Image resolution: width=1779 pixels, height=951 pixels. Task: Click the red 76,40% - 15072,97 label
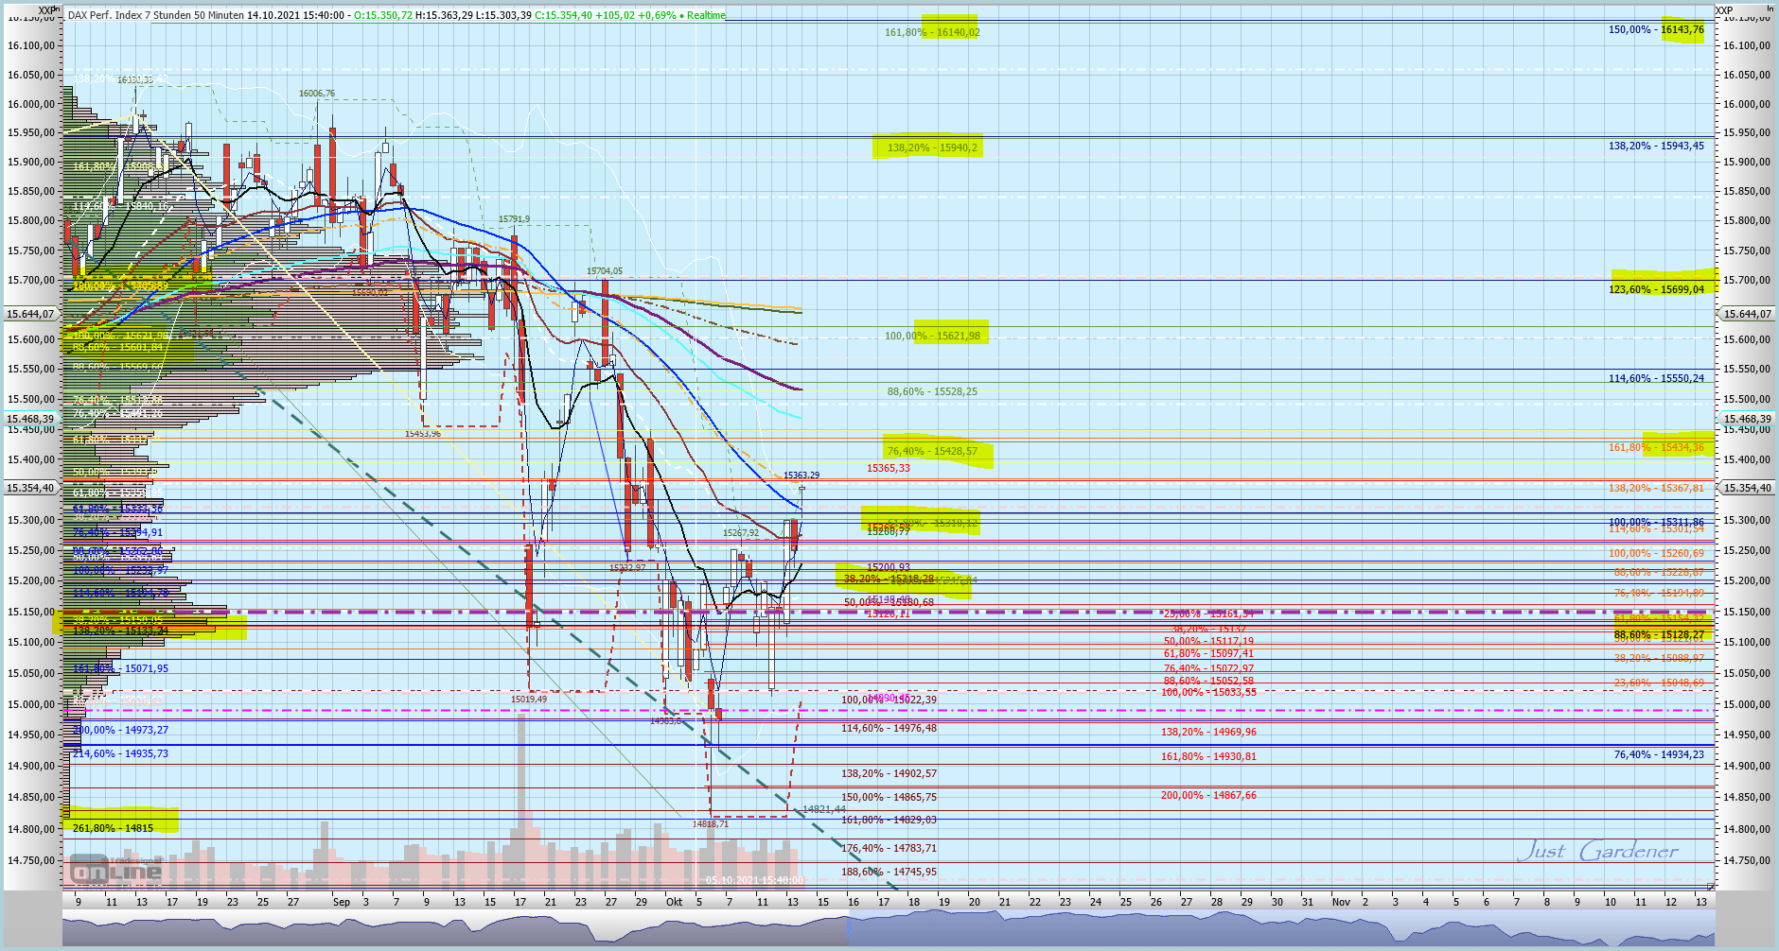click(1208, 668)
